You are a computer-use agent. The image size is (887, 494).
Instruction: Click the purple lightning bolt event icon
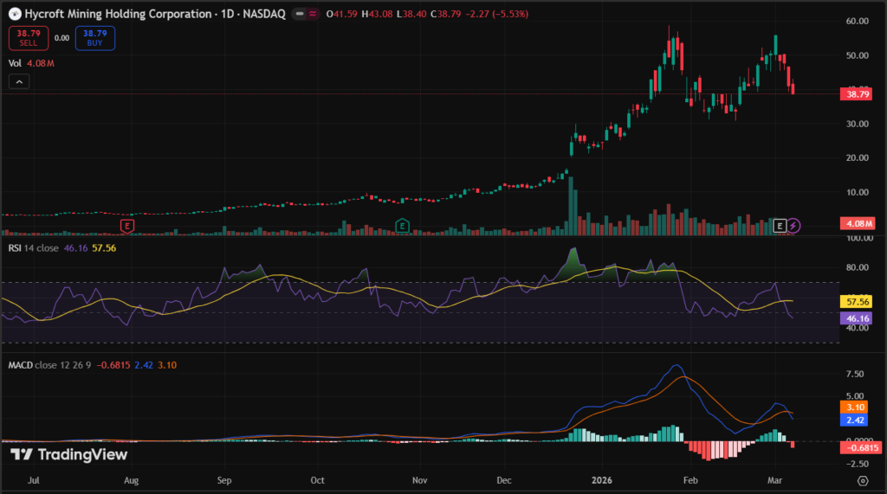(x=794, y=226)
